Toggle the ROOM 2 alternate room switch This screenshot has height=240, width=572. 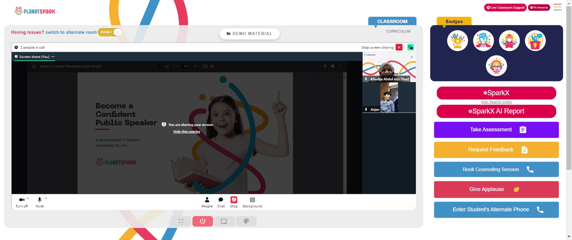point(109,32)
